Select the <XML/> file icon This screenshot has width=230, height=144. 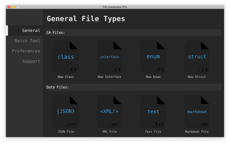point(110,112)
